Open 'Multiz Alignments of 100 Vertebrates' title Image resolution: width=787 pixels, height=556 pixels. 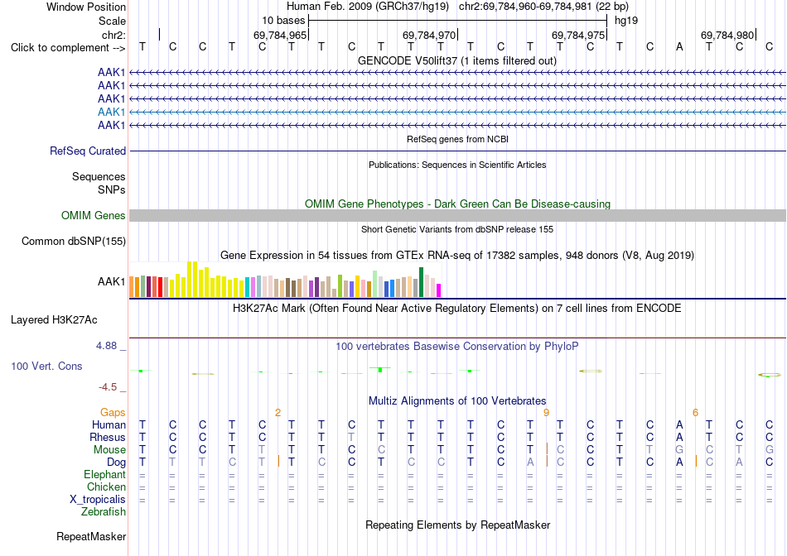point(457,401)
